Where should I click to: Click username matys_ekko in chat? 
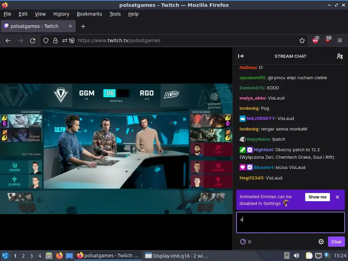pyautogui.click(x=253, y=98)
